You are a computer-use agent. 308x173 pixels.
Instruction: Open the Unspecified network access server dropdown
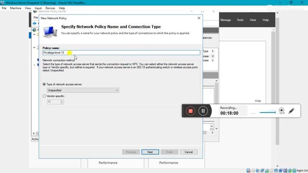[83, 90]
